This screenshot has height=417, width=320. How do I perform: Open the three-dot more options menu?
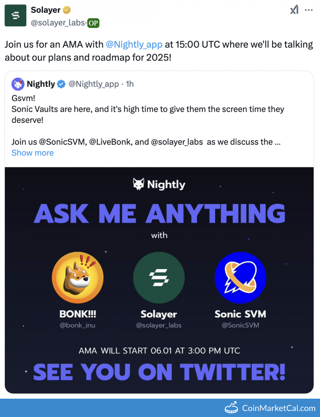tap(309, 10)
